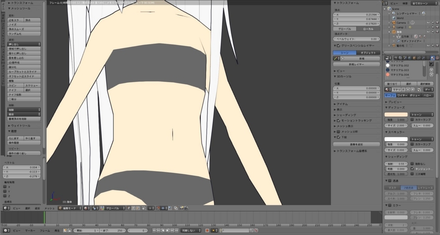This screenshot has height=235, width=440.
Task: Toggle visibility eye for 身体 object
Action: pyautogui.click(x=428, y=32)
